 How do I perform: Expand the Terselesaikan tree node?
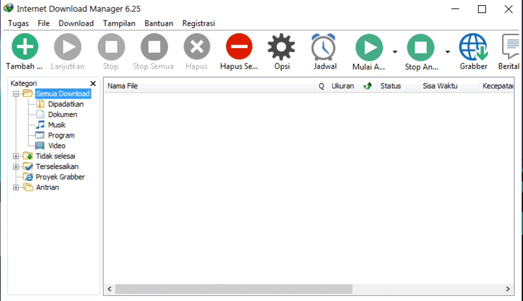tap(16, 166)
